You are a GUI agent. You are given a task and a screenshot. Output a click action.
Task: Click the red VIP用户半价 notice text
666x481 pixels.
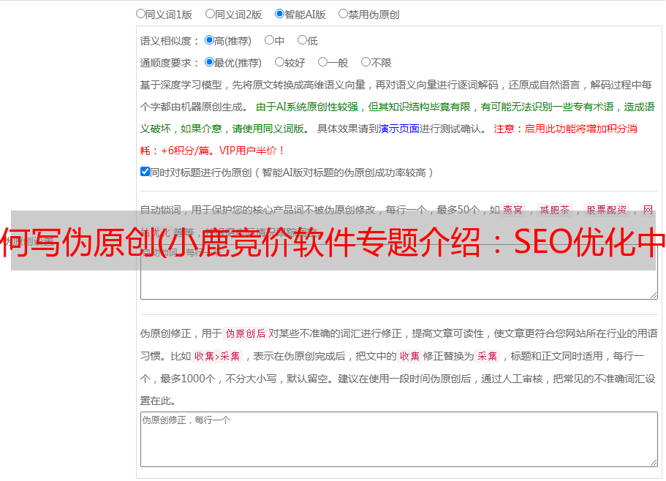251,151
